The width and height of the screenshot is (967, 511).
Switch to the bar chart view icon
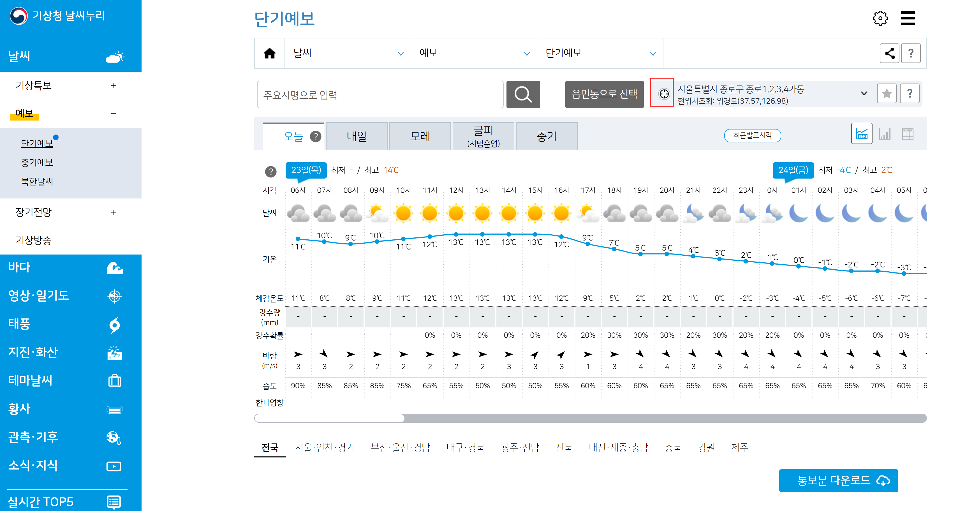point(884,134)
